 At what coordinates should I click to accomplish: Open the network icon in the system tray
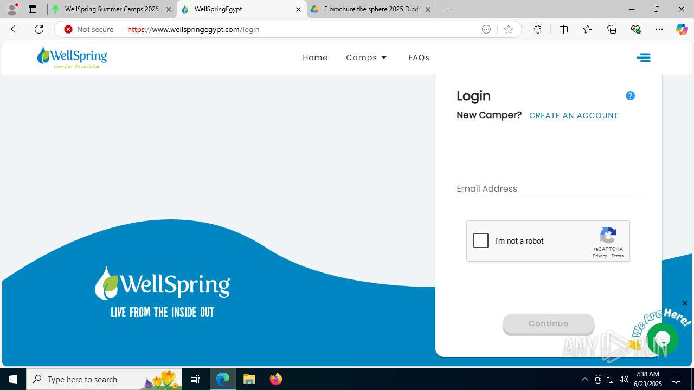(x=611, y=379)
